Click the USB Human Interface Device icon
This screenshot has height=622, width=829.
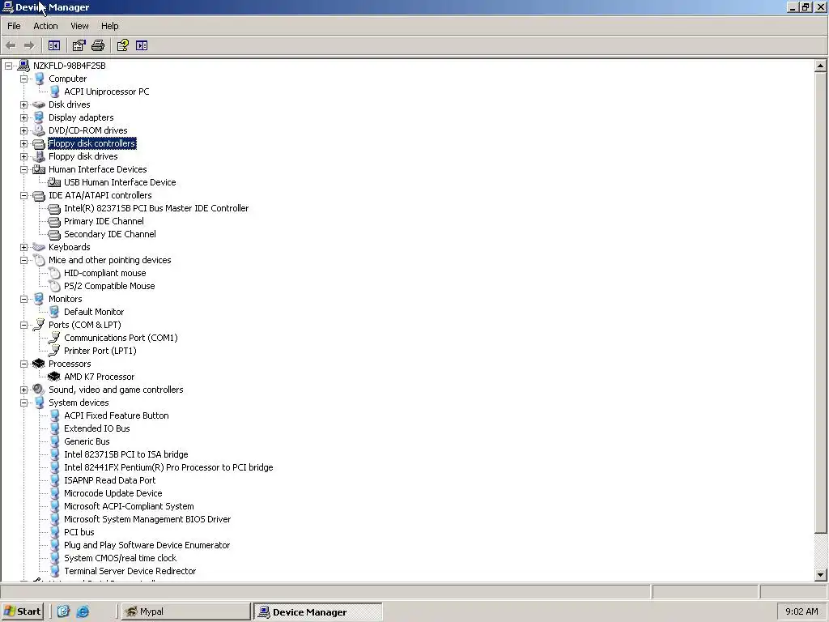click(54, 182)
